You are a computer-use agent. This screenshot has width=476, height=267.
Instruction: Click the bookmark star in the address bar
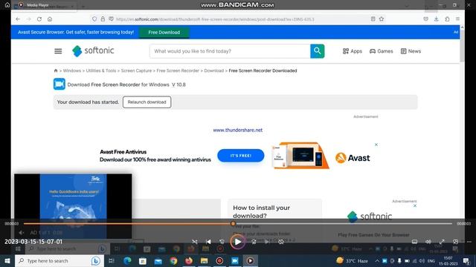click(382, 19)
